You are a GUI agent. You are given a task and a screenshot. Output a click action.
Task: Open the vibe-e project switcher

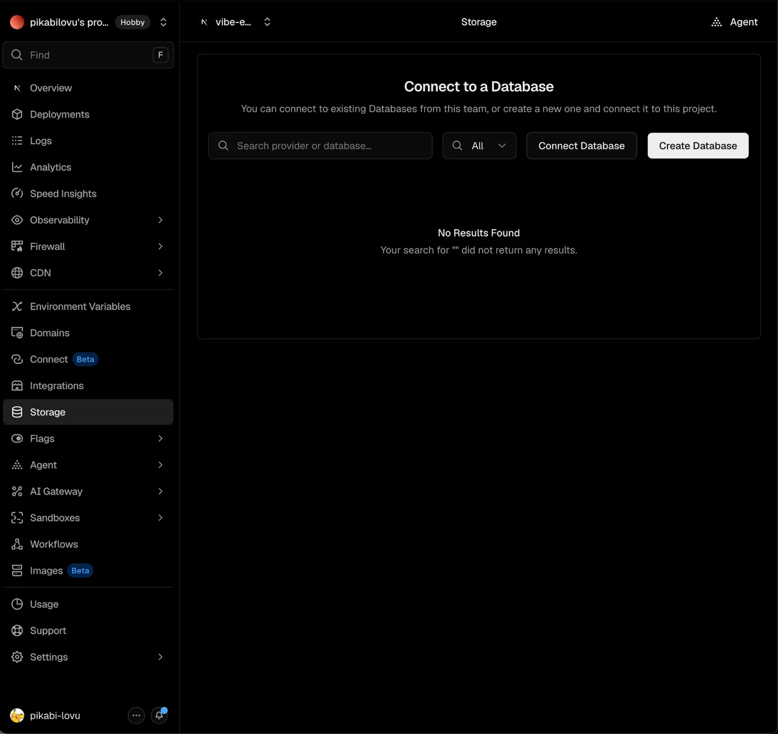click(x=267, y=22)
